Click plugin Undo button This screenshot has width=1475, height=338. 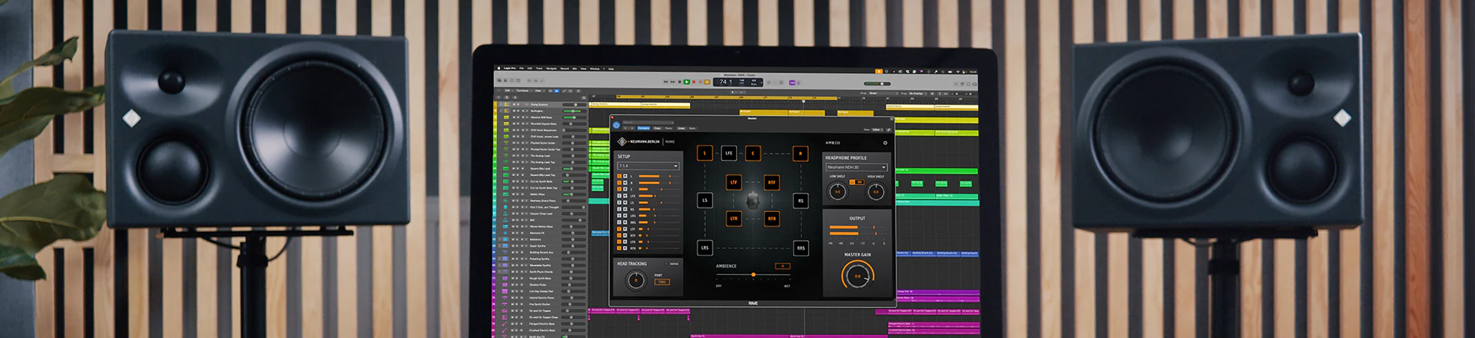tap(681, 128)
